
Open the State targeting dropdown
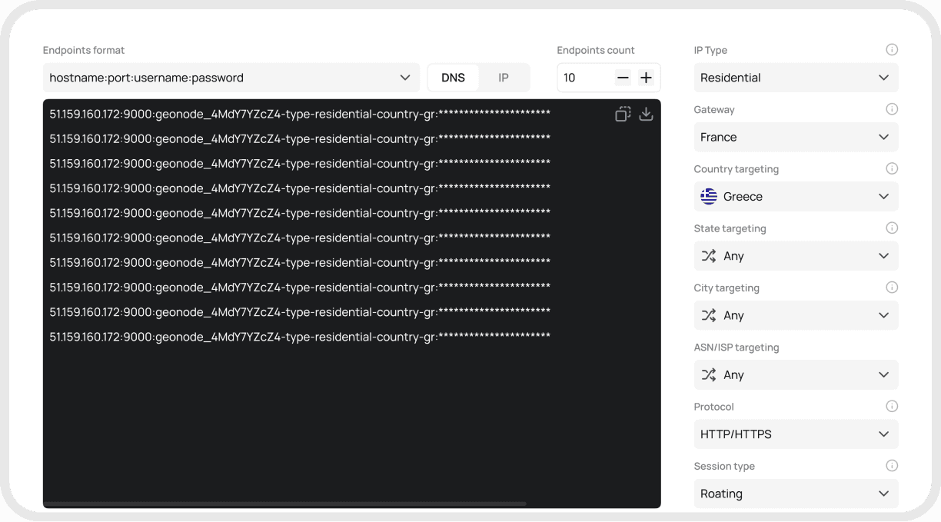click(796, 256)
